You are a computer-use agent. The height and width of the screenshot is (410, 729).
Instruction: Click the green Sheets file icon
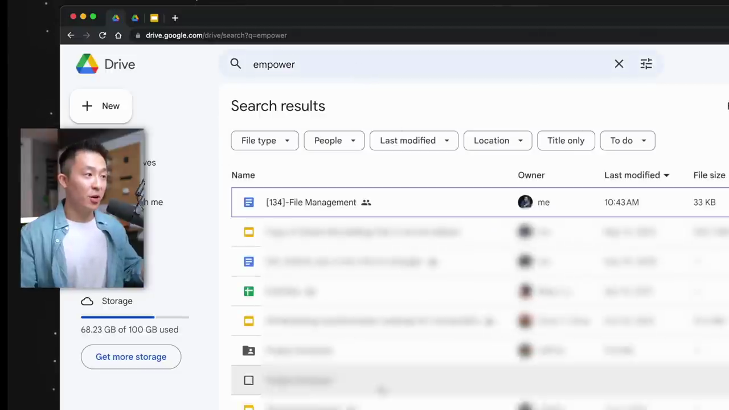(249, 292)
